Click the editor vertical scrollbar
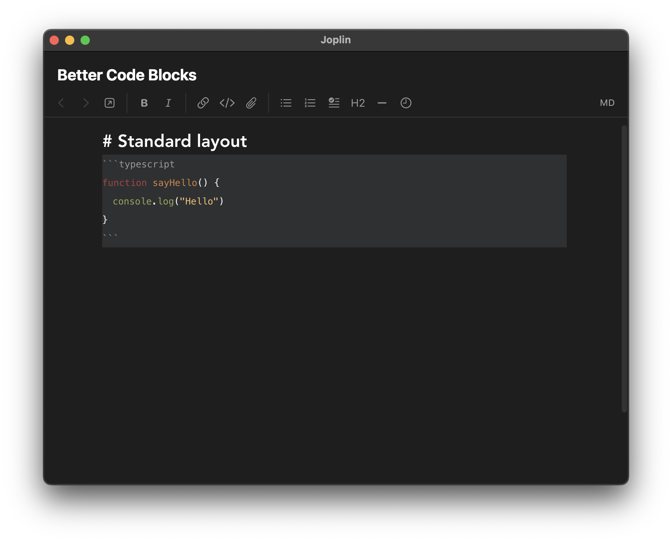Viewport: 672px width, 542px height. click(624, 269)
